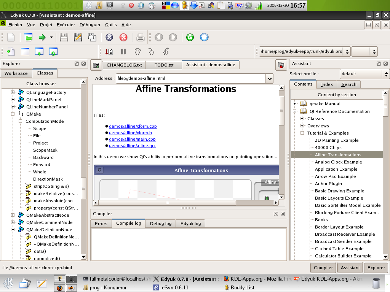Click the green reload icon
Screen dimensions: 390x292
coord(190,38)
